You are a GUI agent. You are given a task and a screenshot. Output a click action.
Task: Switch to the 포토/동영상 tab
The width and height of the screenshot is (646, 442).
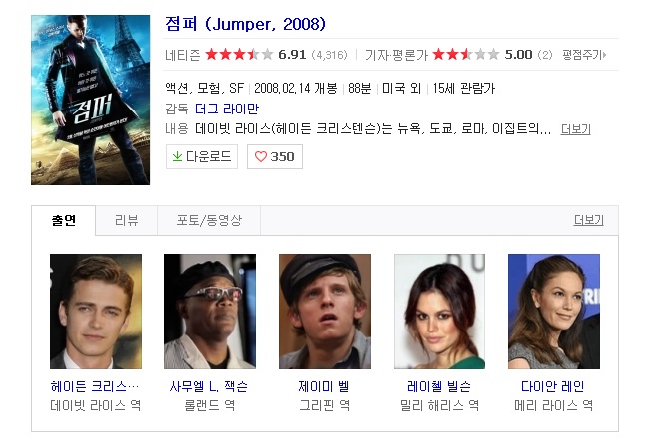[209, 221]
